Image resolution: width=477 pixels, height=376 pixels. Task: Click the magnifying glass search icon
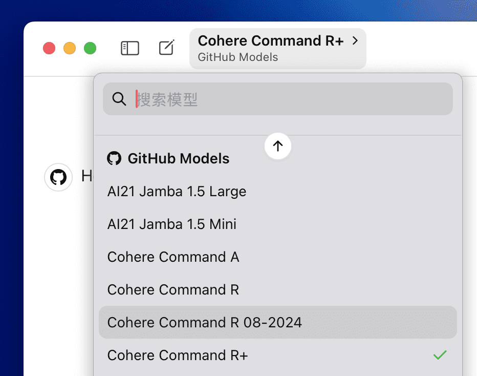(119, 99)
